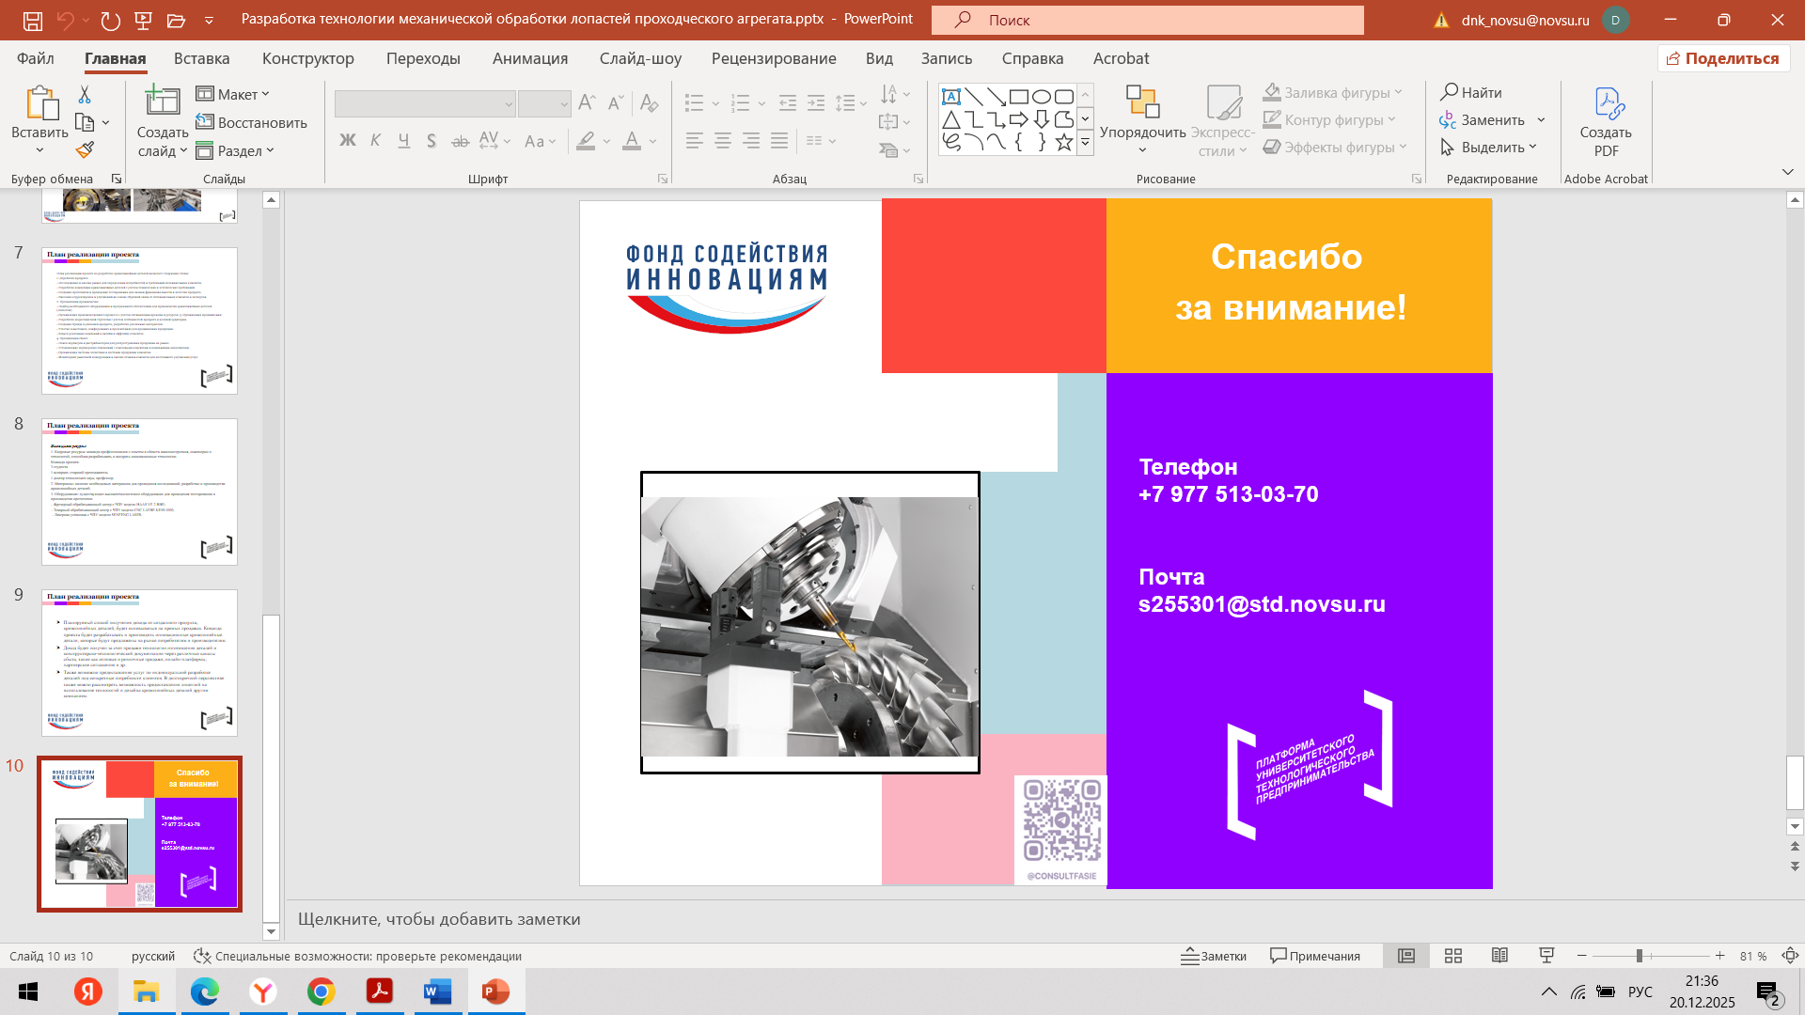The height and width of the screenshot is (1015, 1805).
Task: Toggle the Comments pane button
Action: (1314, 956)
